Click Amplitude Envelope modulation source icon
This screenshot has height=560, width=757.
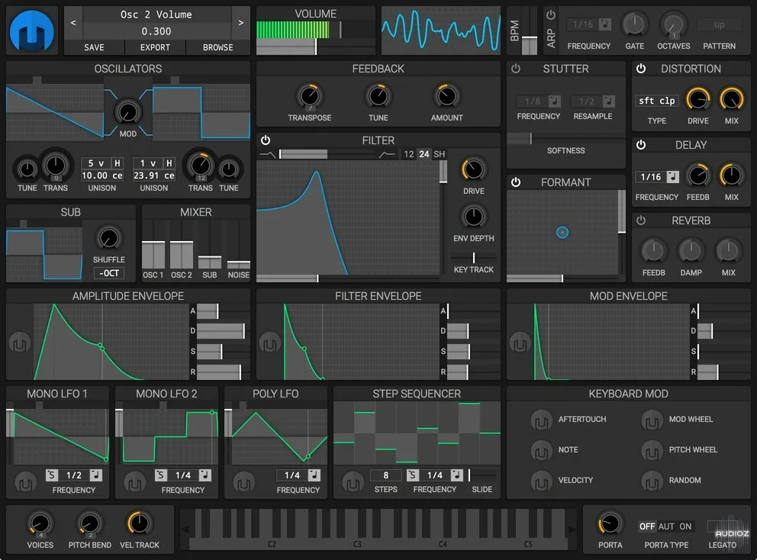(20, 343)
